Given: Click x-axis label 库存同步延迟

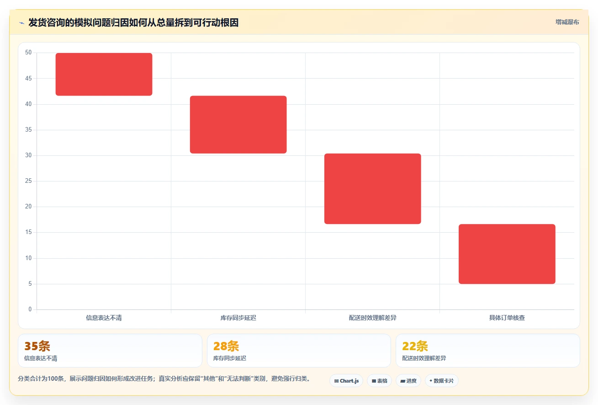Looking at the screenshot, I should [x=238, y=318].
